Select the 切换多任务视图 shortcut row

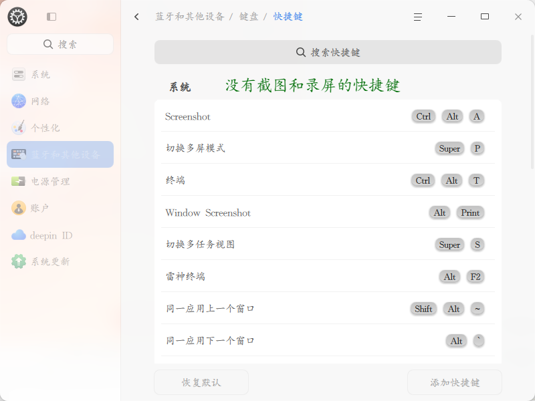tap(328, 244)
